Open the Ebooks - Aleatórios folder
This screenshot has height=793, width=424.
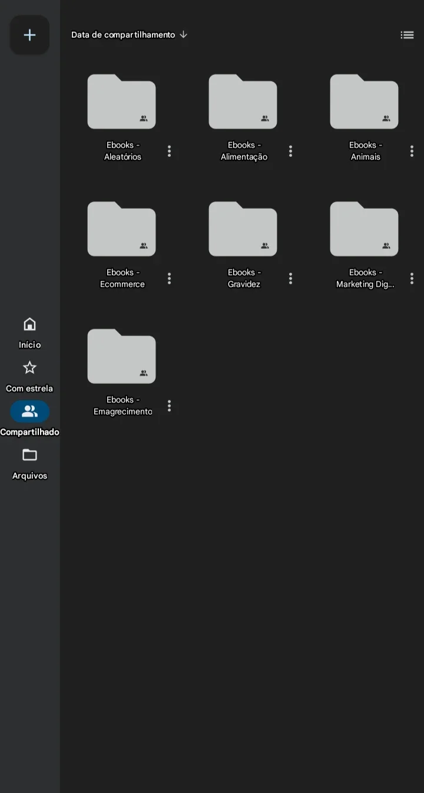122,101
